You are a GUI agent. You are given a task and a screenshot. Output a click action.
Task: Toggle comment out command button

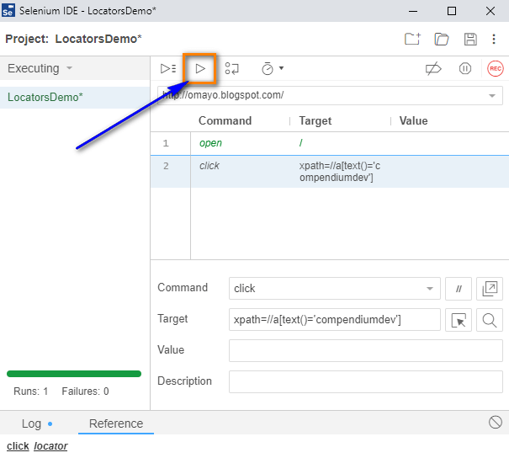[459, 289]
